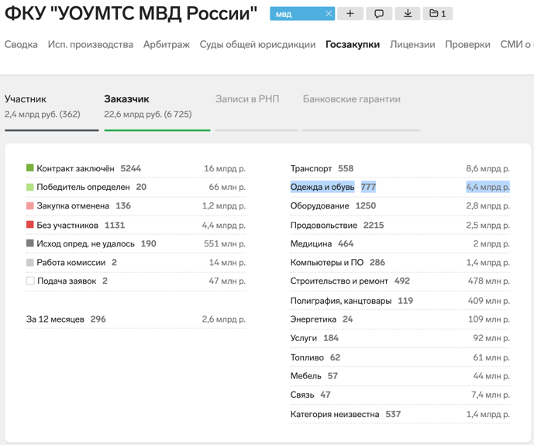Image resolution: width=534 pixels, height=445 pixels.
Task: Open the Транспорт 558 category
Action: click(x=400, y=168)
